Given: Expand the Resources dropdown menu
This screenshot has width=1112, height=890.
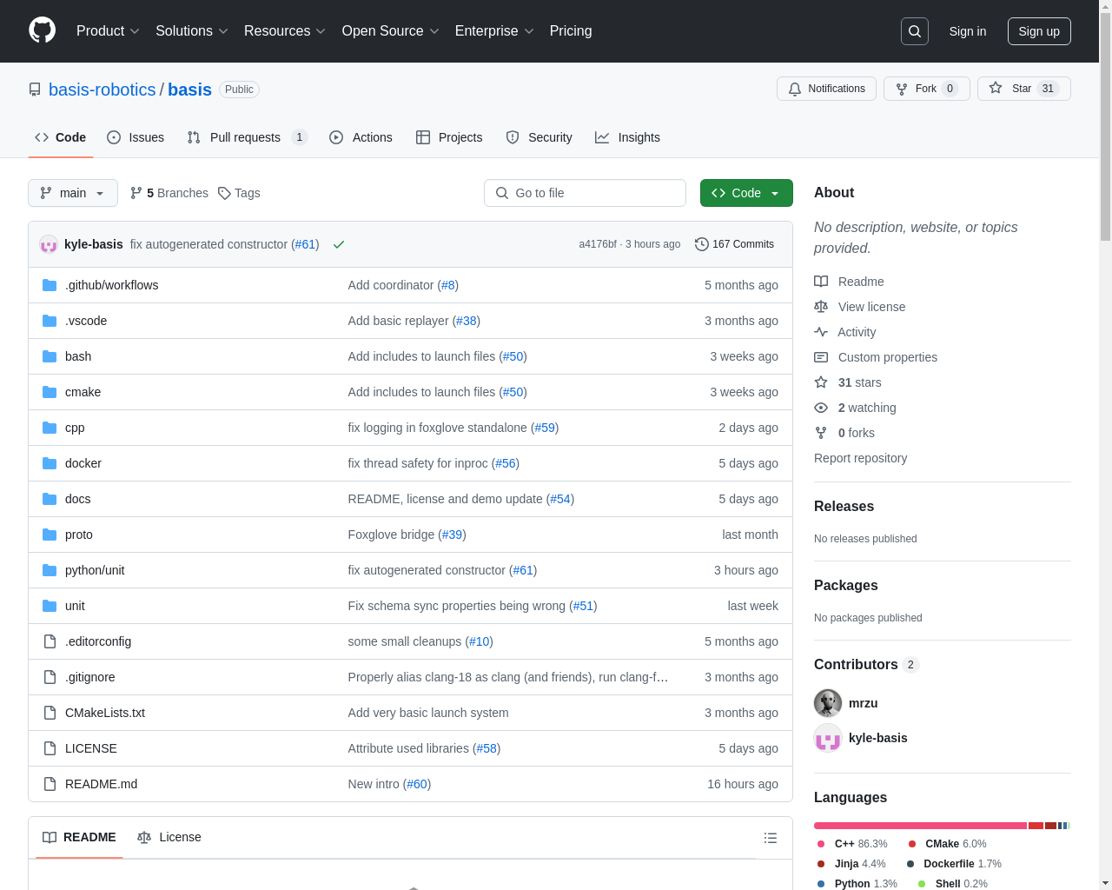Looking at the screenshot, I should tap(285, 30).
